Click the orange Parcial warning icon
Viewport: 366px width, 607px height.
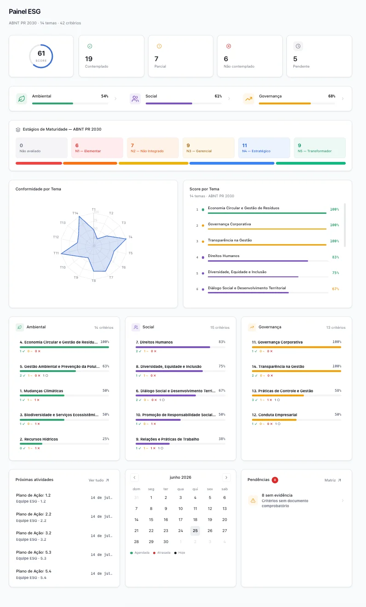(159, 46)
